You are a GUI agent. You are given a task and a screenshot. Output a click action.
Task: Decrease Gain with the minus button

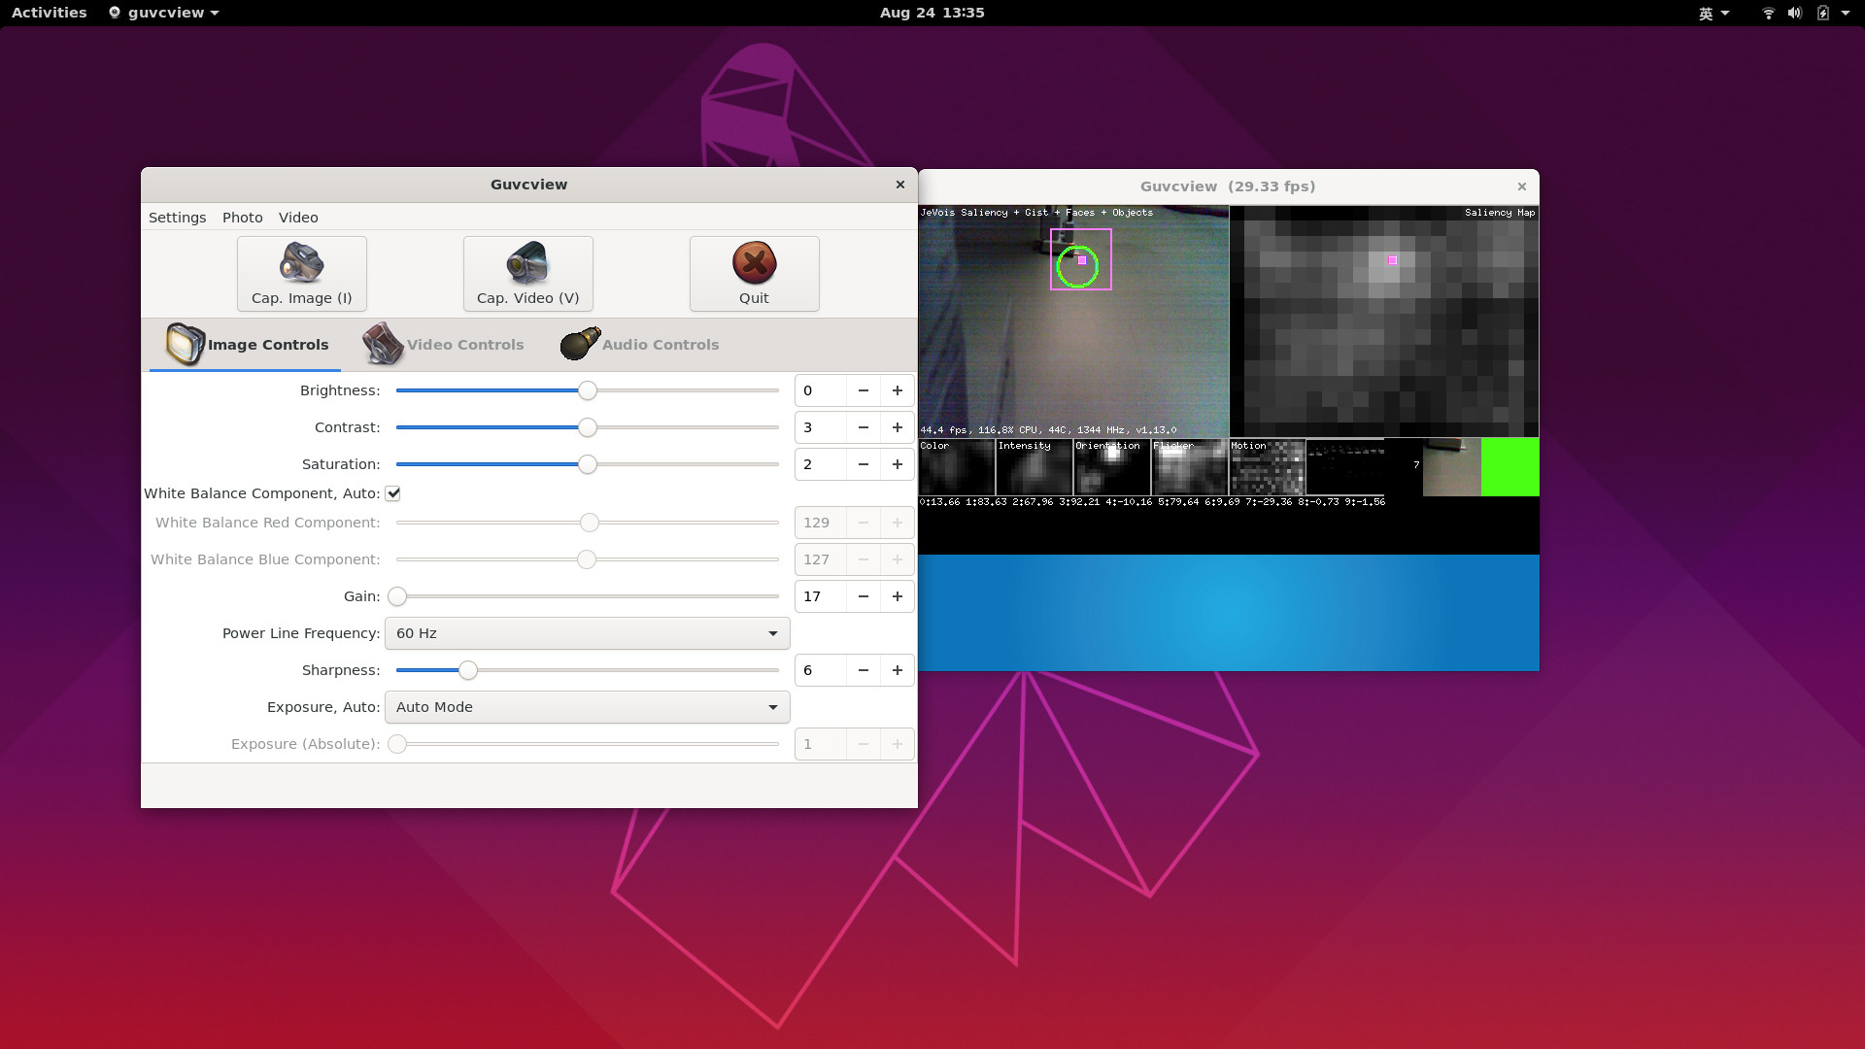pos(863,596)
